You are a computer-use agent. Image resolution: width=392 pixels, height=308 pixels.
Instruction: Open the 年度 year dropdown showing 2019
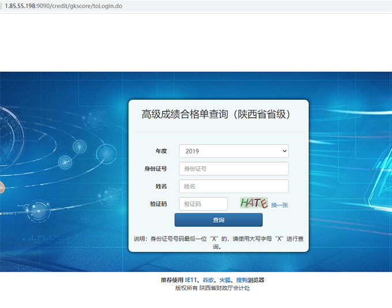233,151
